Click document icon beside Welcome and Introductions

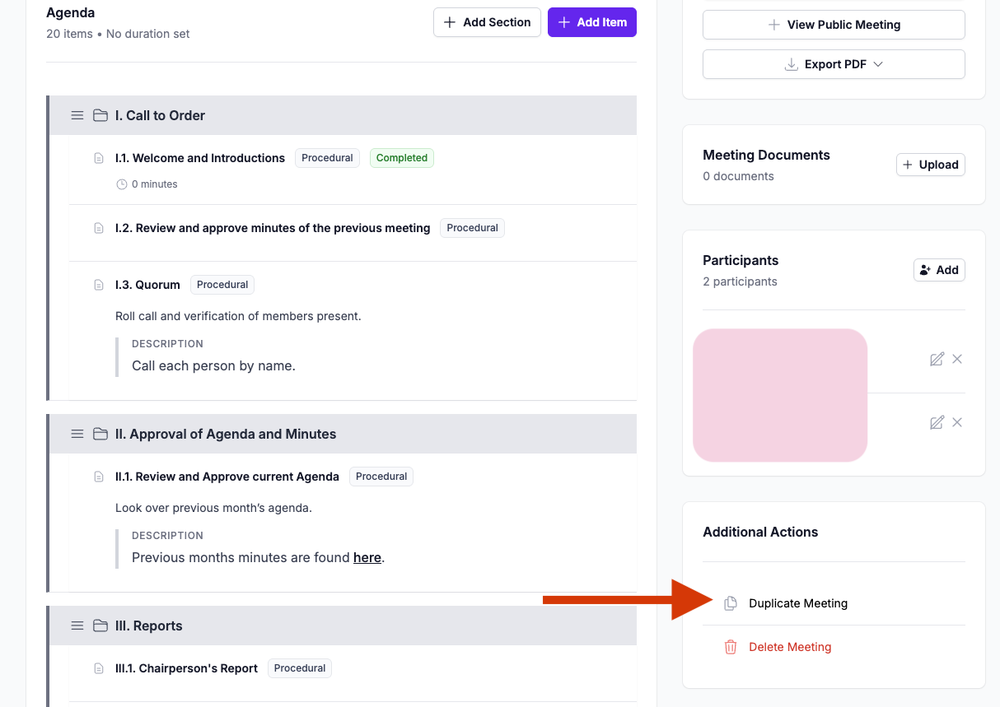99,158
